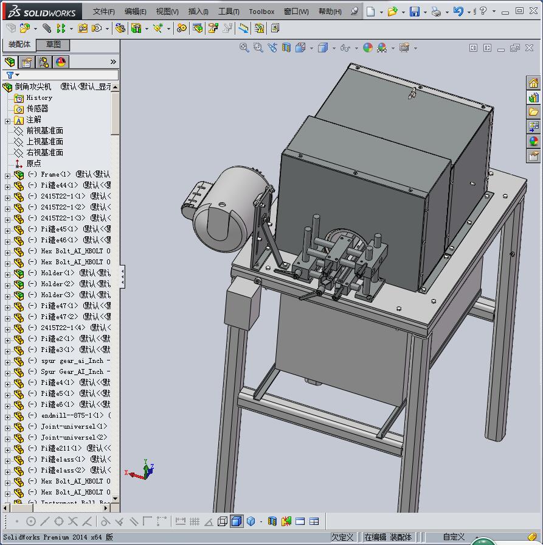Open the 编辑(E) menu
Screen dimensions: 543x545
pyautogui.click(x=135, y=12)
